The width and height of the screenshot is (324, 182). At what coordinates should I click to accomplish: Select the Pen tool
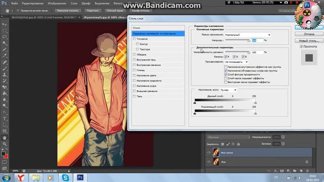pyautogui.click(x=5, y=112)
